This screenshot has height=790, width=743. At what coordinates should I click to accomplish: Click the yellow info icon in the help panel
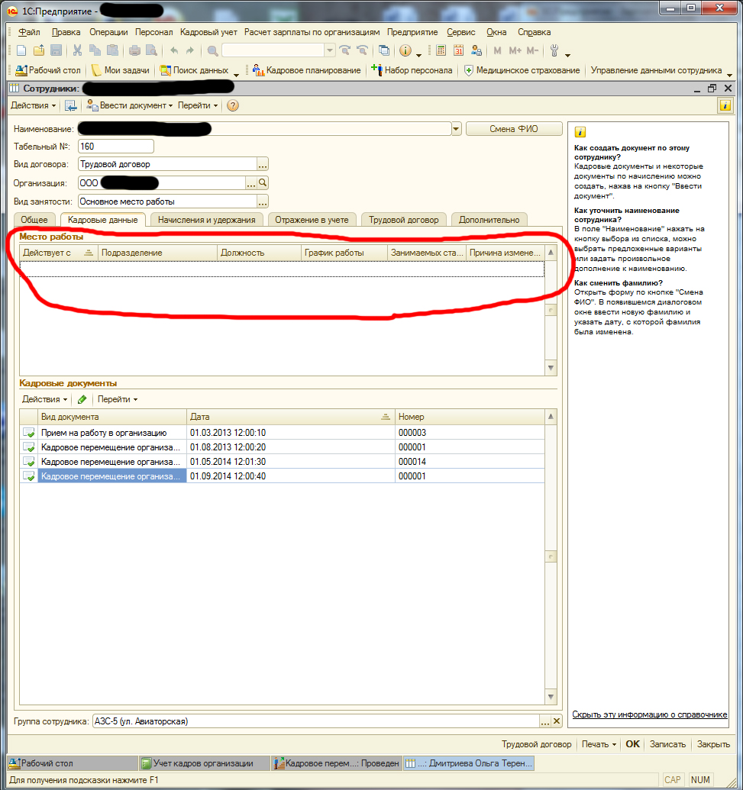pos(580,131)
